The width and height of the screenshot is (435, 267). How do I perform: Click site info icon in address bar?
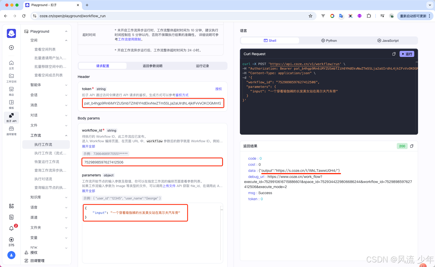click(x=35, y=16)
